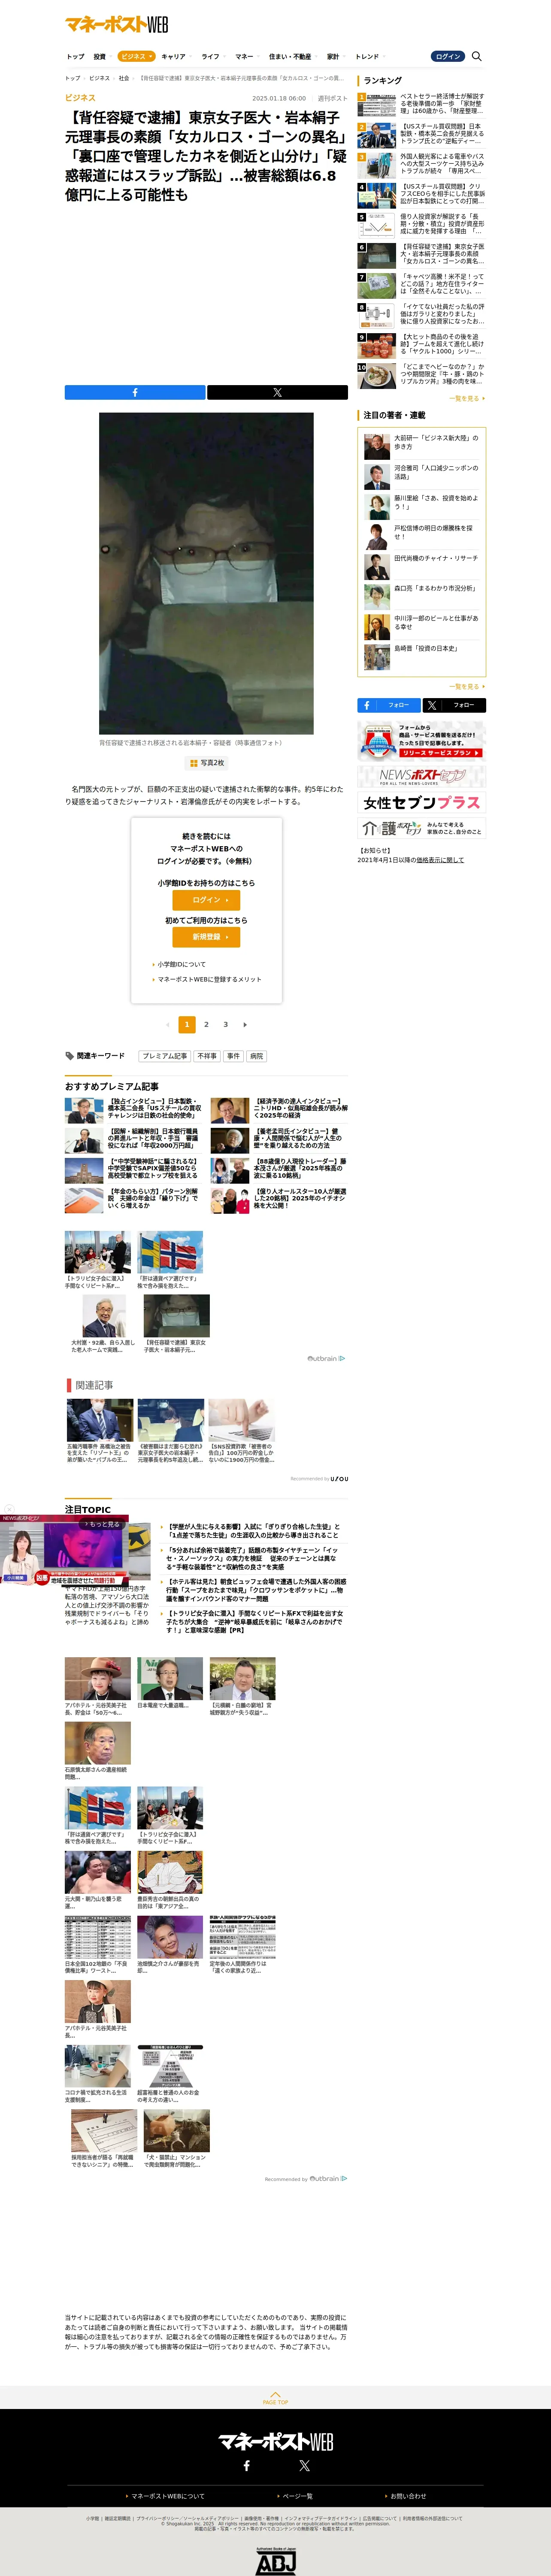Click the previous-page arrow in pagination
Viewport: 551px width, 2576px height.
[167, 1025]
